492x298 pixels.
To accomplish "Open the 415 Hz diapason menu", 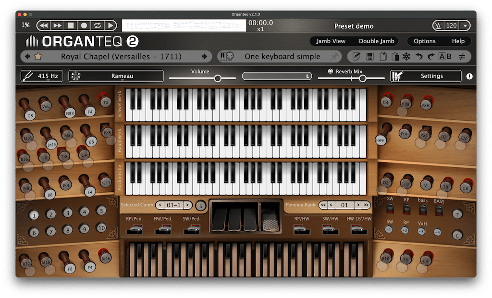I will [42, 76].
